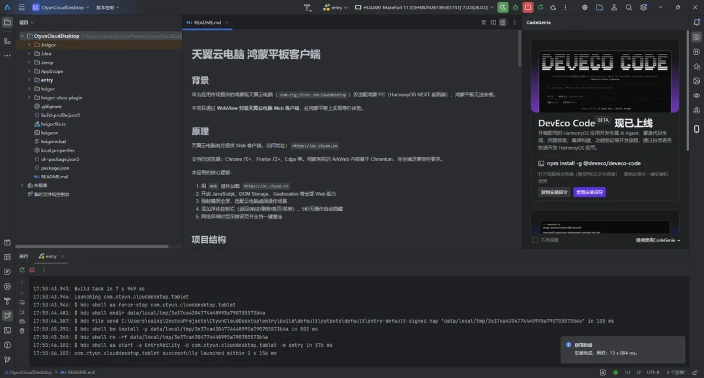The height and width of the screenshot is (378, 704).
Task: Expand the AppScope folder
Action: point(29,71)
